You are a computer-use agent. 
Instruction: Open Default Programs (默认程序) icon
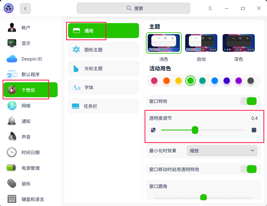tap(12, 74)
